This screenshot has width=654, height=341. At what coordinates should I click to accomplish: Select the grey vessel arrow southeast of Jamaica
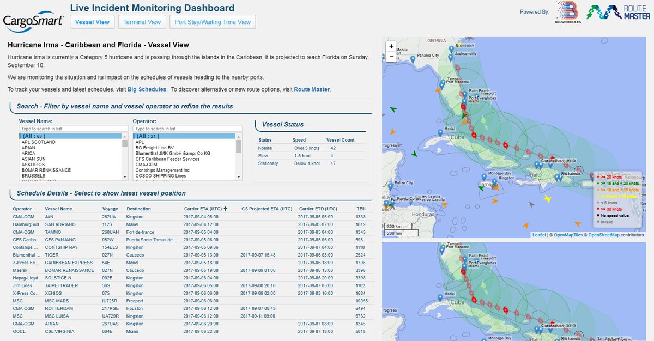tap(532, 205)
